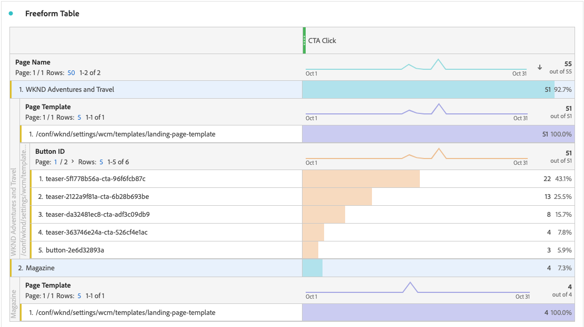Click the descending sort arrow in CTA Click column
The height and width of the screenshot is (327, 584).
tap(539, 67)
